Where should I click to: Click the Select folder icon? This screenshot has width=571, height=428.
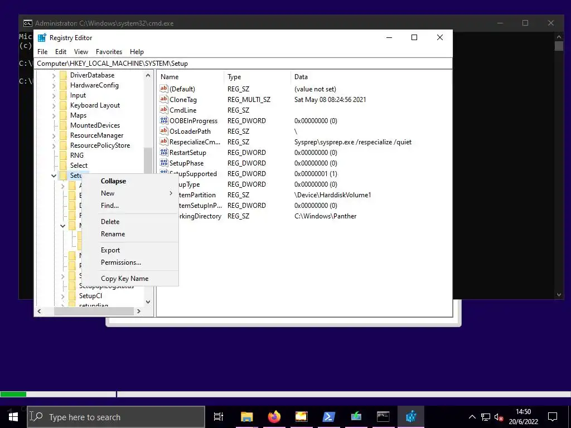64,165
